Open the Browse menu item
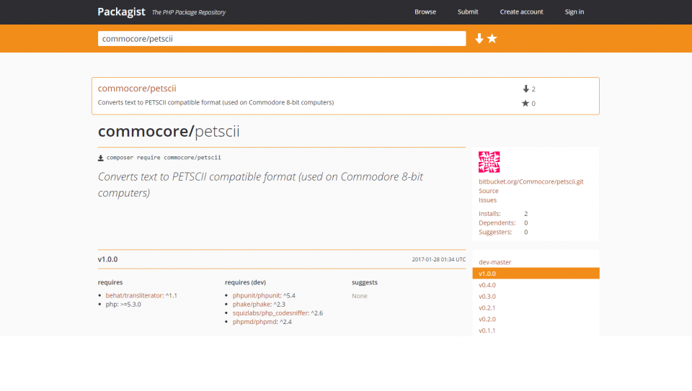The image size is (692, 391). coord(425,12)
